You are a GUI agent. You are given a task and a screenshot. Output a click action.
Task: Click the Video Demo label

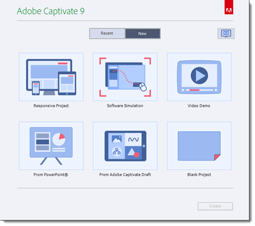[199, 106]
